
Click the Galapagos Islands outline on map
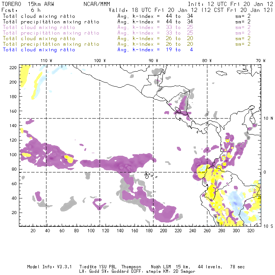pyautogui.click(x=149, y=174)
